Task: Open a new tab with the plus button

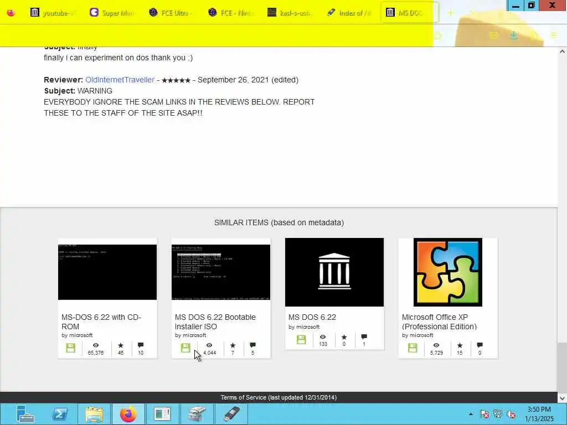Action: point(451,13)
